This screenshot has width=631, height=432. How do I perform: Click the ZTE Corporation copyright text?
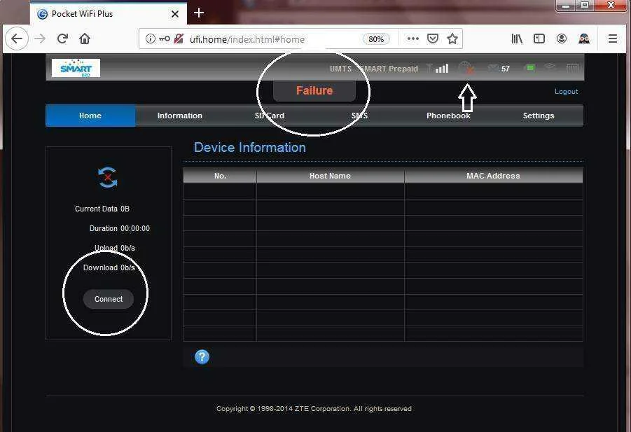pos(314,409)
